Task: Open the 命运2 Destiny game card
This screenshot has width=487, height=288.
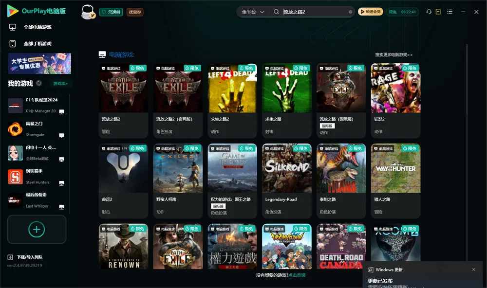Action: 123,181
